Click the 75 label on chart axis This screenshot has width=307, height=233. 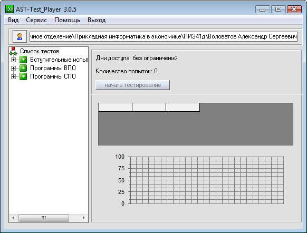coord(121,168)
